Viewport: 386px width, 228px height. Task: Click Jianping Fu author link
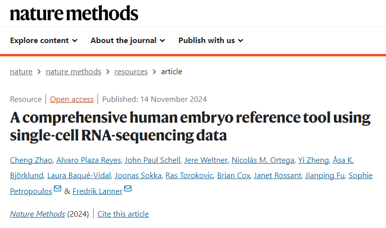pyautogui.click(x=325, y=176)
